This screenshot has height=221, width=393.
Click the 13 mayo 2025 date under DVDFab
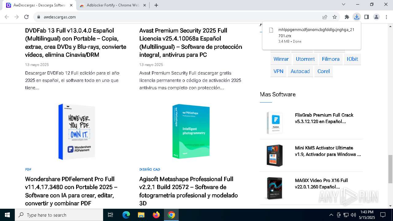37,65
